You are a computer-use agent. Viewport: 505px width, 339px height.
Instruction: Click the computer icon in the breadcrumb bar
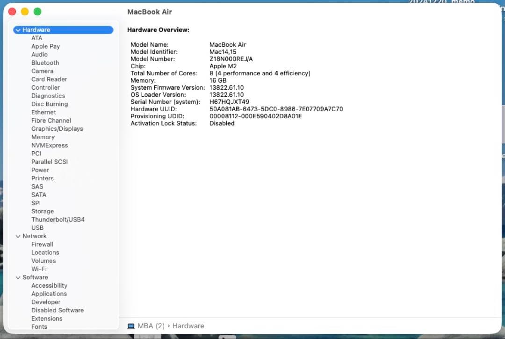tap(130, 325)
